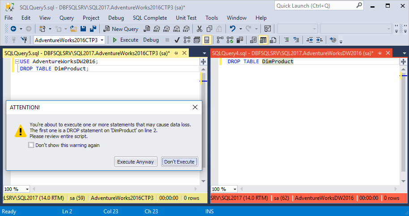Click the New Query button

[x=121, y=29]
